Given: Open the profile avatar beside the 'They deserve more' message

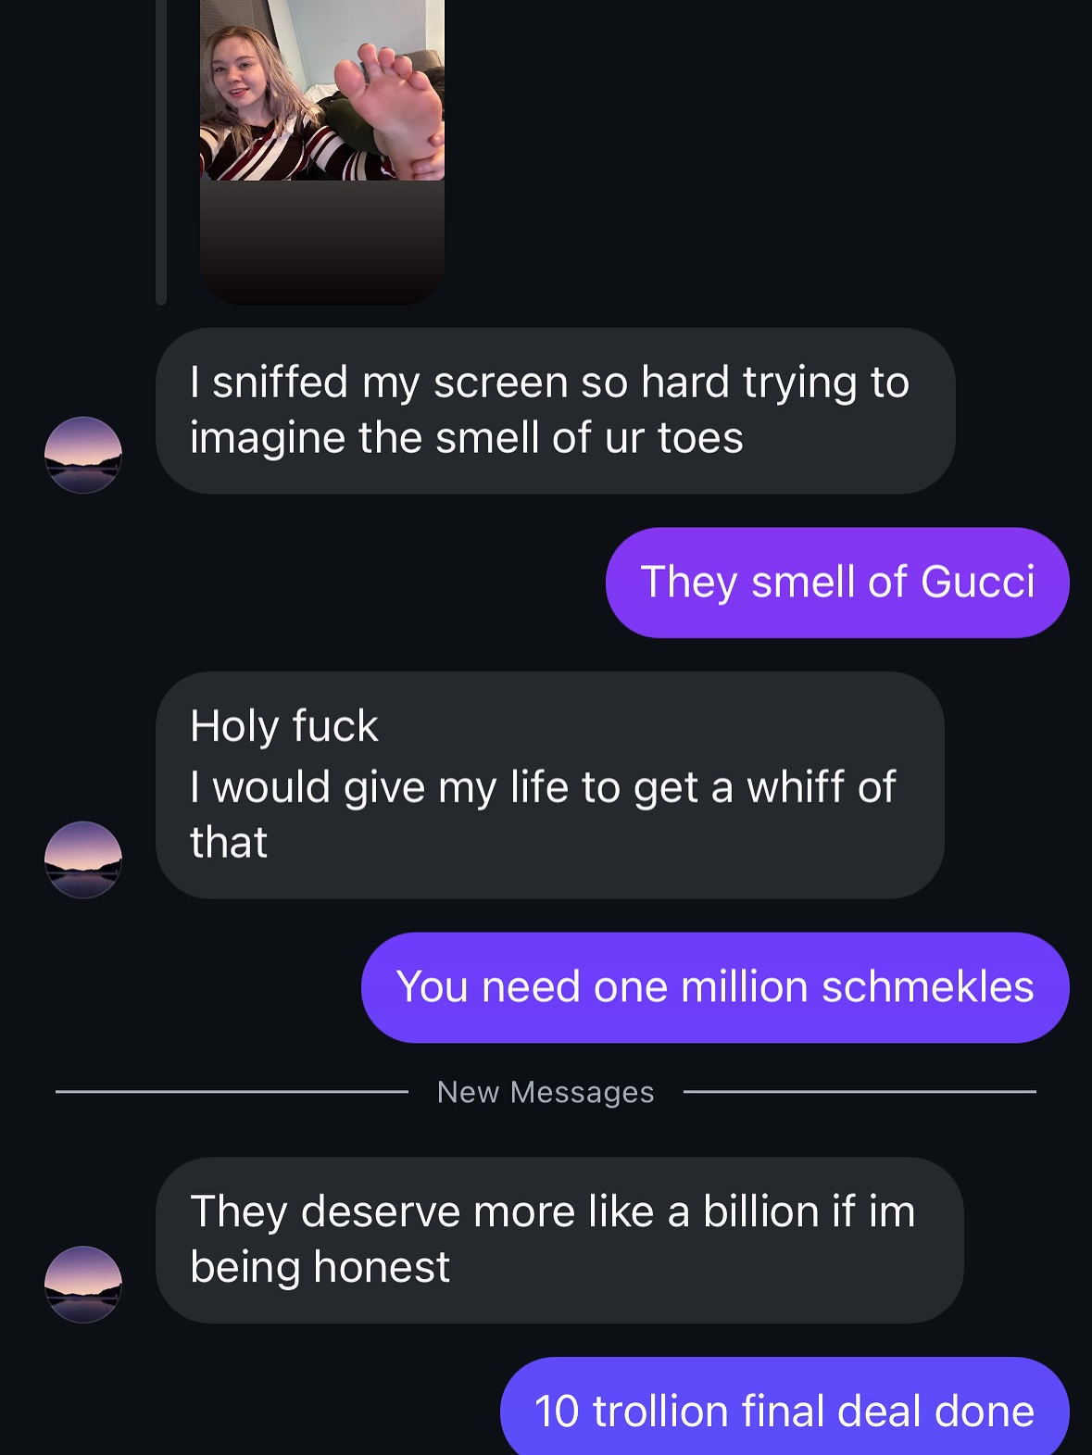Looking at the screenshot, I should coord(83,1284).
